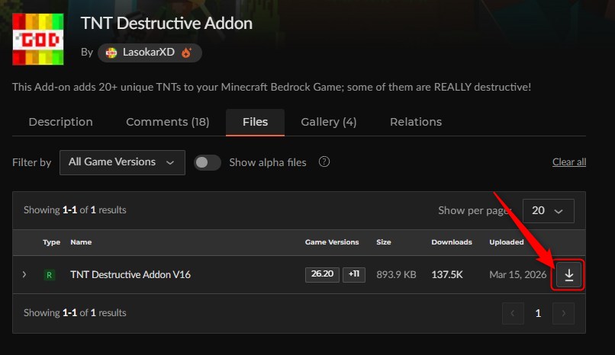
Task: Open the All Game Versions filter dropdown
Action: [x=122, y=162]
